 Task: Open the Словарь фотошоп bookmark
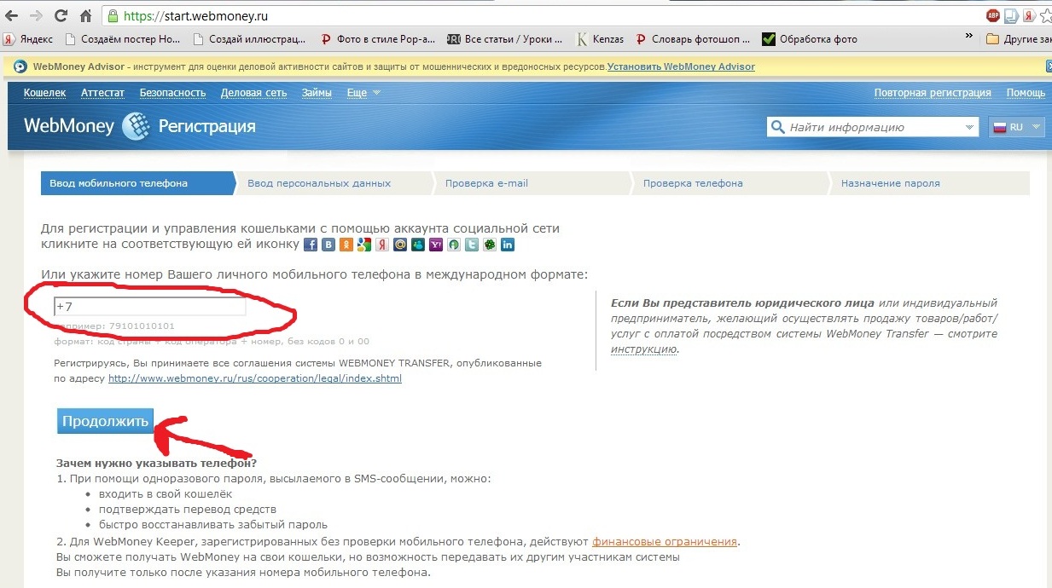692,38
